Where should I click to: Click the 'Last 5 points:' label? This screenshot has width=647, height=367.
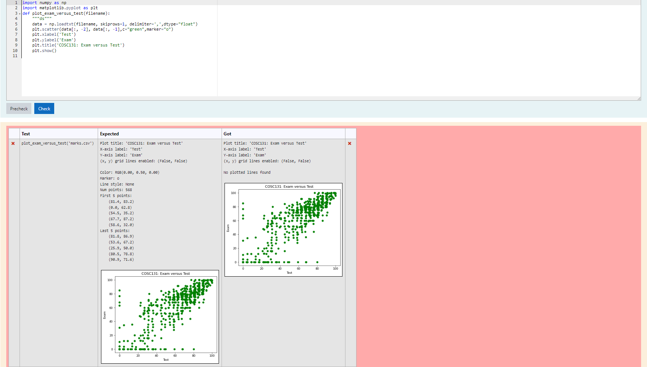point(115,231)
